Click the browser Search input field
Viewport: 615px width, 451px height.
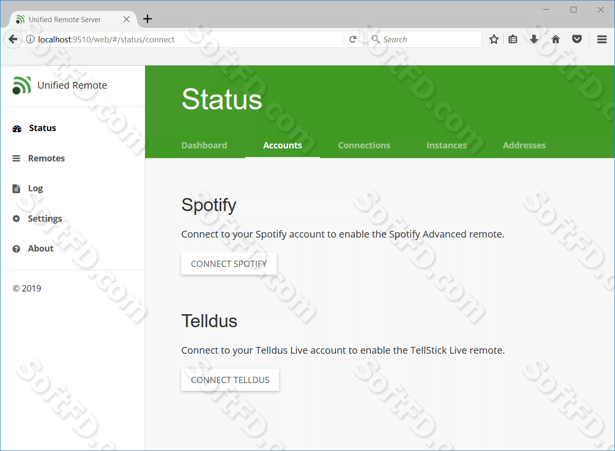tap(424, 40)
